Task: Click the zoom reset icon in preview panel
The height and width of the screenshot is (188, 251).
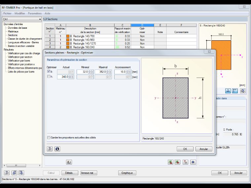Action: coord(243,91)
